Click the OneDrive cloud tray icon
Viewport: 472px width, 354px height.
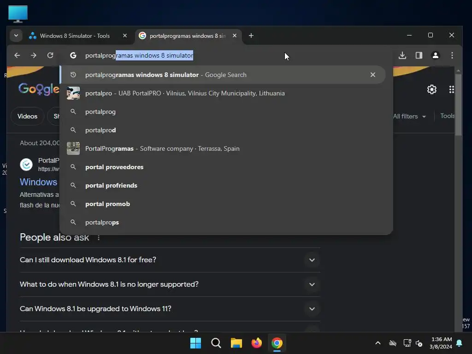(x=393, y=343)
